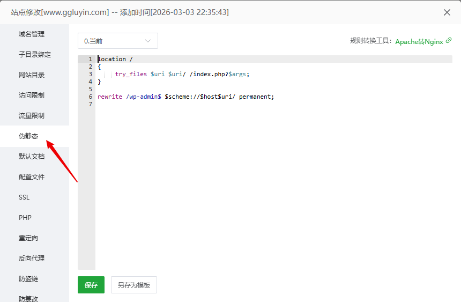The image size is (461, 302).
Task: Open the Apache转Nginx conversion tool link
Action: 419,41
